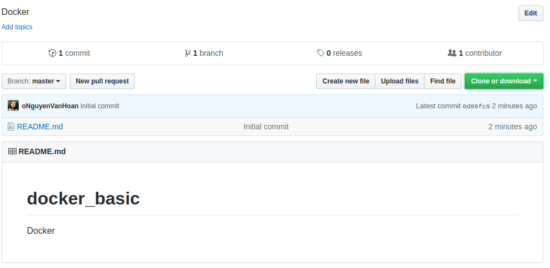Image resolution: width=550 pixels, height=268 pixels.
Task: Click the branch fork icon
Action: click(x=188, y=53)
